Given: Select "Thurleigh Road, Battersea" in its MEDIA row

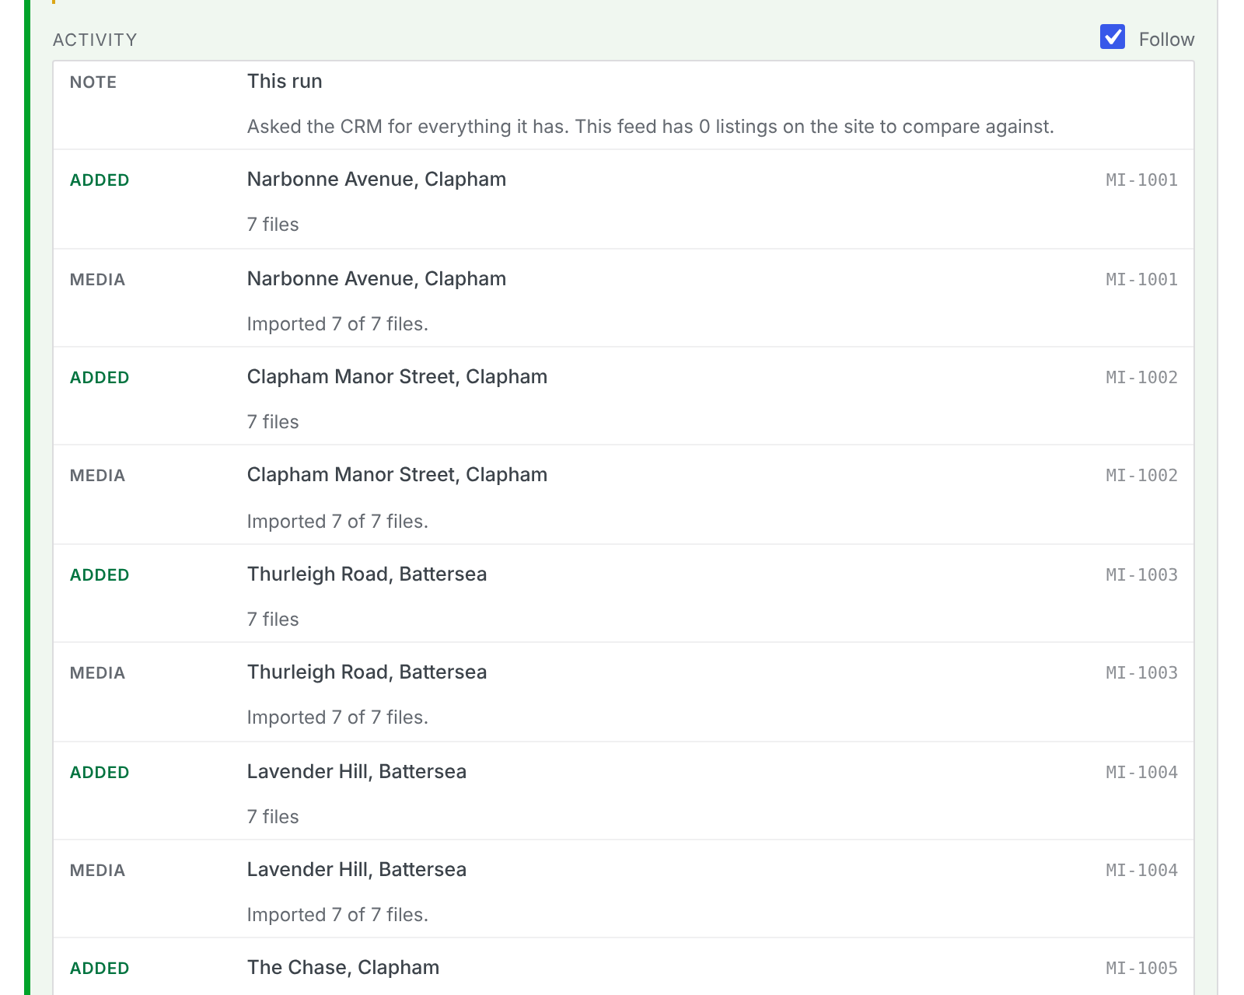Looking at the screenshot, I should click(367, 672).
